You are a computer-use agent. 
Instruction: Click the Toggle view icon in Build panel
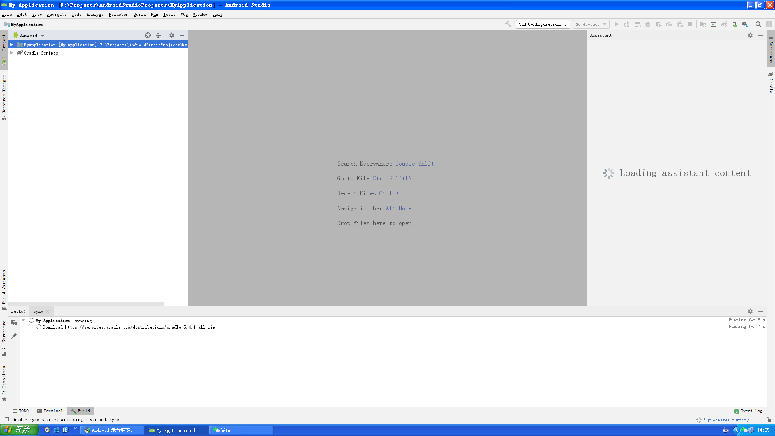(x=14, y=323)
